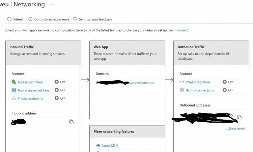Viewport: 253px width, 152px height.
Task: Select Send us your feedback
Action: 95,19
